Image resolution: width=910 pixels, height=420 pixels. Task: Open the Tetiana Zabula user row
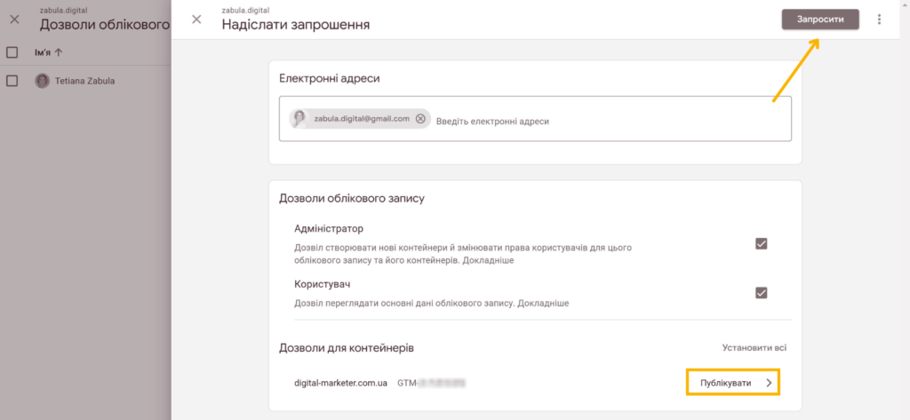coord(86,81)
